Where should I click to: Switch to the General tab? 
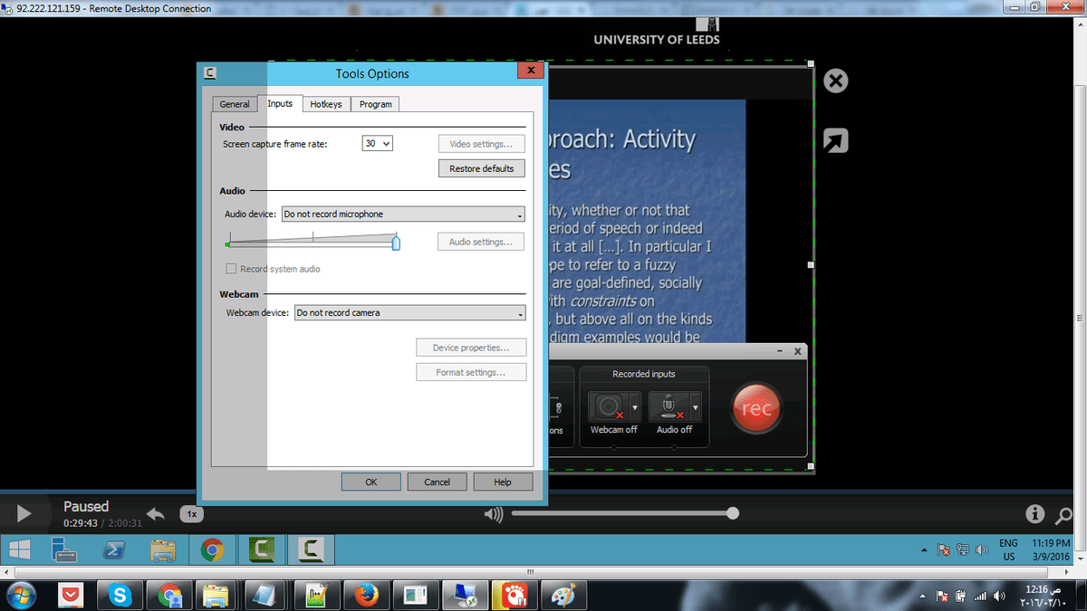click(235, 104)
